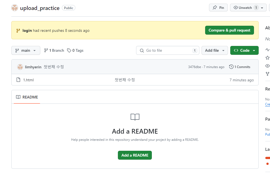Click the Go to file search field
Viewport: 270px width, 174px height.
pos(168,50)
